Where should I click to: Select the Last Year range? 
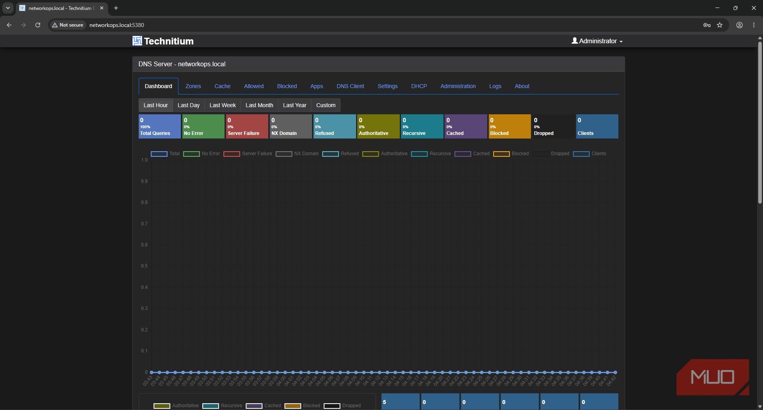[295, 105]
